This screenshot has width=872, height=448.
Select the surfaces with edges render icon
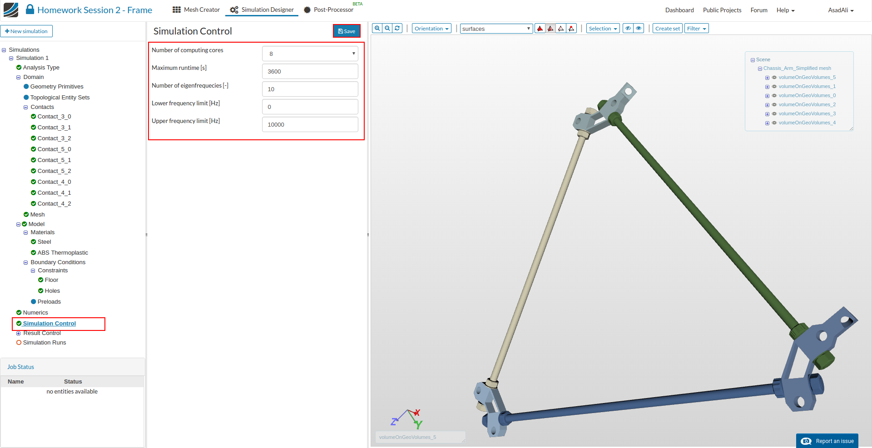[x=550, y=29]
